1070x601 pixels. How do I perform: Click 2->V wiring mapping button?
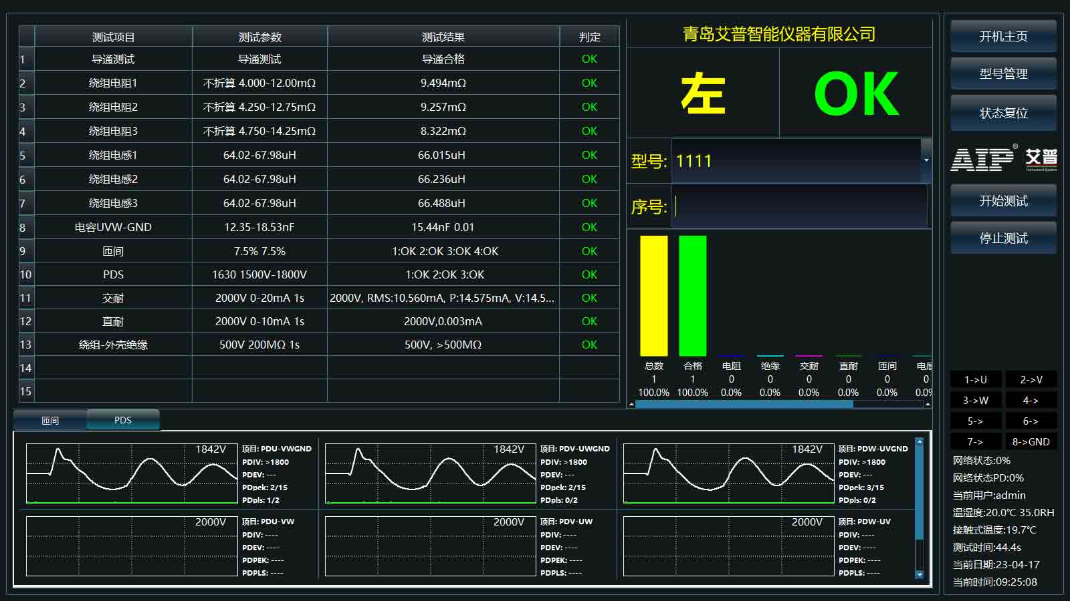(1032, 379)
